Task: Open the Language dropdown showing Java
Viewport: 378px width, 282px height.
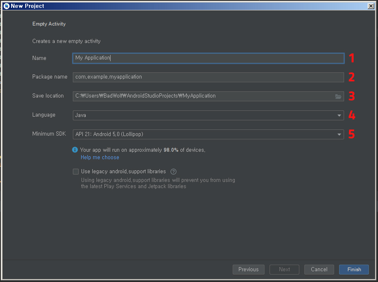Action: click(208, 115)
